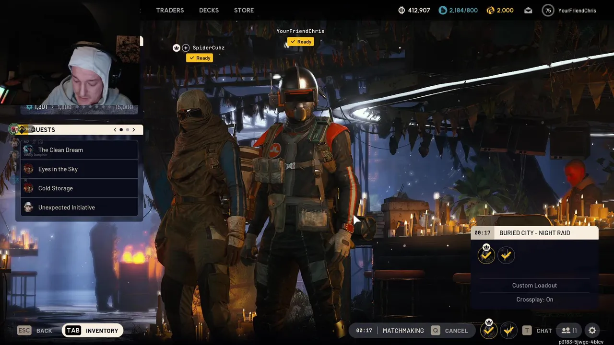
Task: Open Unexpected Initiative quest
Action: pos(80,207)
